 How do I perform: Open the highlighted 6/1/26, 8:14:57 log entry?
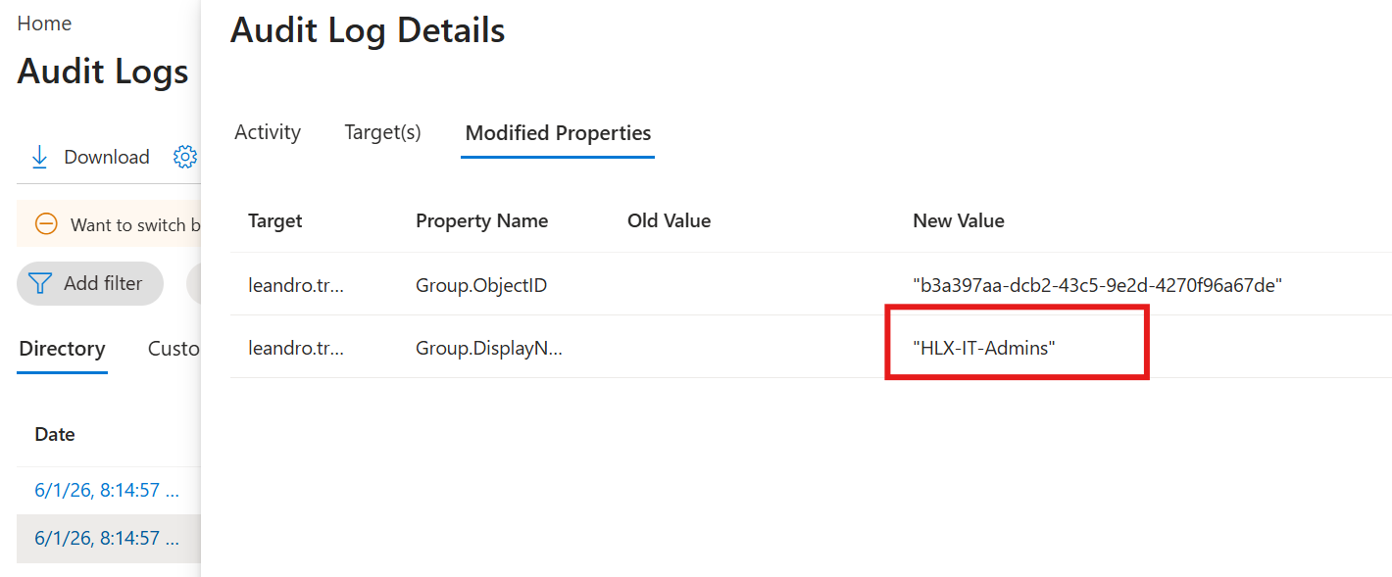tap(107, 538)
